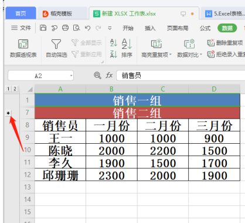Click the 销售一组 merged cell
Screen dimensions: 245x223
[137, 100]
